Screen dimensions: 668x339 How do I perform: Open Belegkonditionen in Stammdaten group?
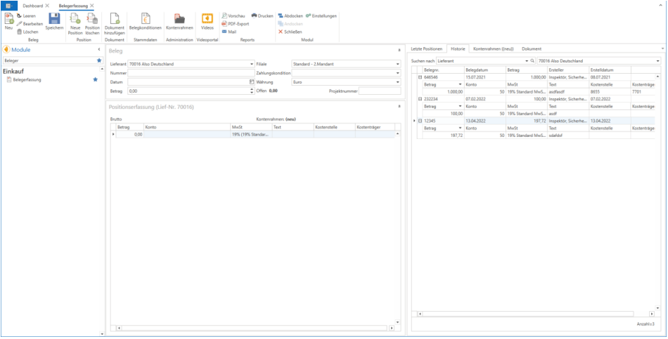pos(146,19)
